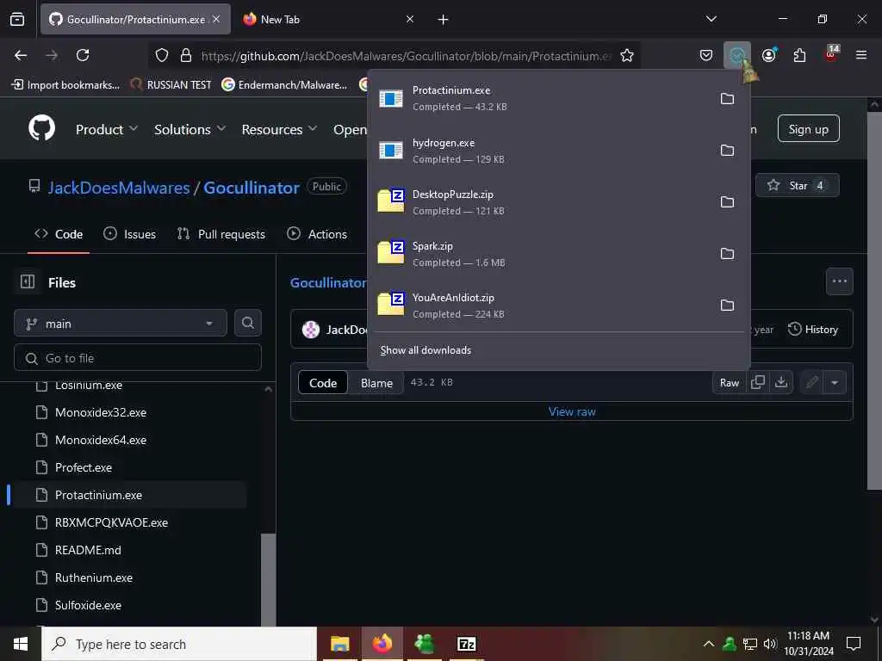Open the RUSSIAN TEST bookmark
This screenshot has width=882, height=661.
[171, 85]
